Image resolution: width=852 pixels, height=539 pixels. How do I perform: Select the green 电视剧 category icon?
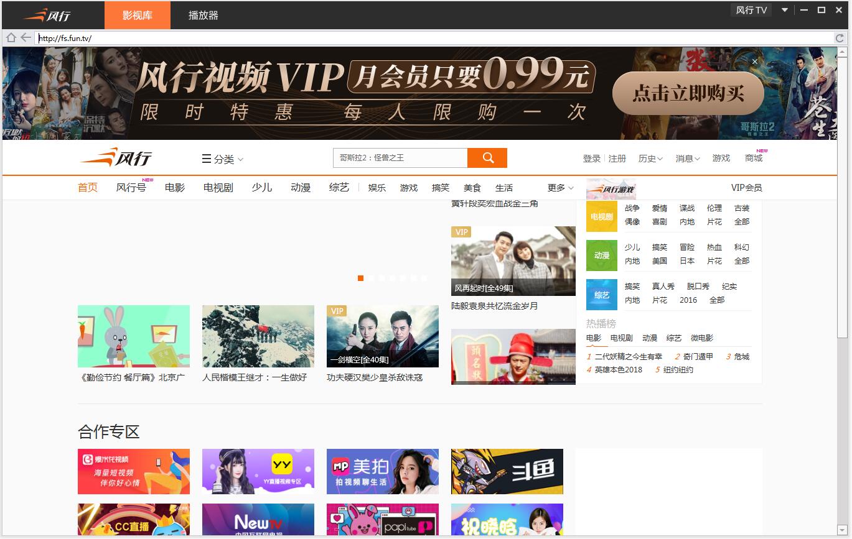coord(601,216)
